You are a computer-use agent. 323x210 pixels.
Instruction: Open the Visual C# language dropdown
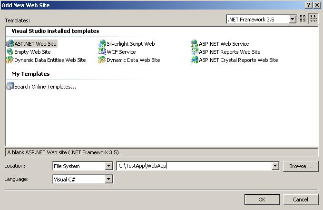click(x=108, y=180)
